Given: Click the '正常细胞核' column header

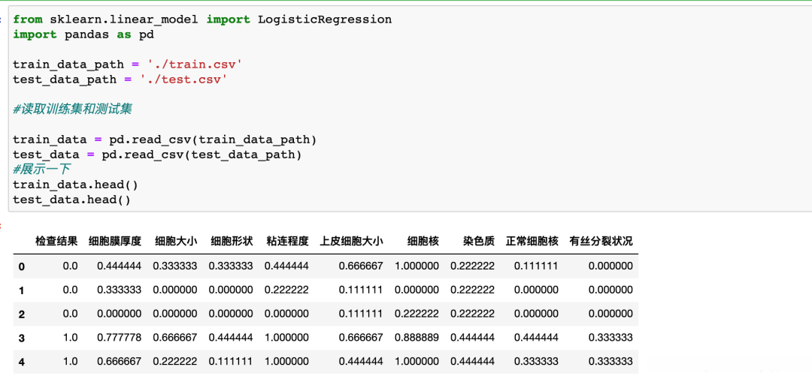Looking at the screenshot, I should click(532, 241).
